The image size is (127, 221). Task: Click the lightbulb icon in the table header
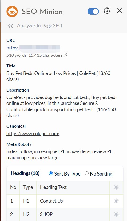(x=116, y=187)
